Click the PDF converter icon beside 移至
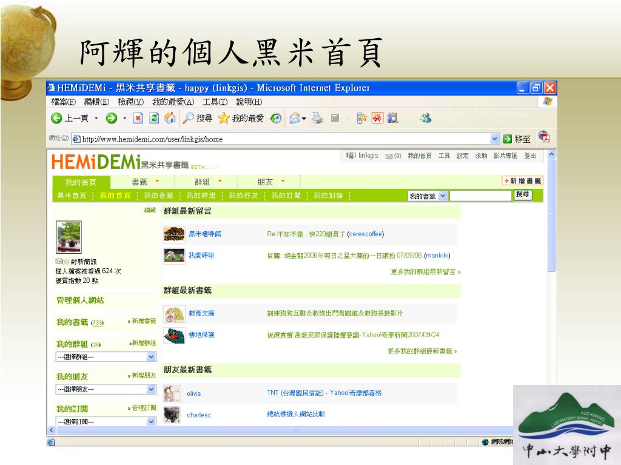This screenshot has width=621, height=465. pyautogui.click(x=544, y=137)
